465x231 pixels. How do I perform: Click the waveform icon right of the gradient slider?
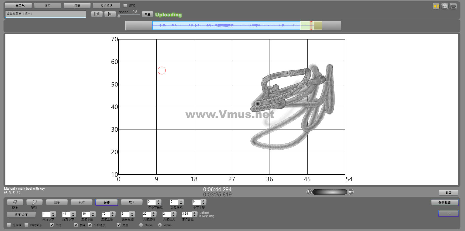(351, 192)
